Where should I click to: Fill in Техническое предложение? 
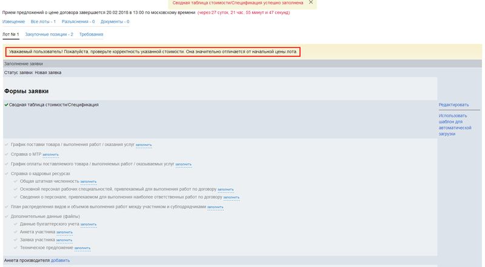click(x=82, y=248)
